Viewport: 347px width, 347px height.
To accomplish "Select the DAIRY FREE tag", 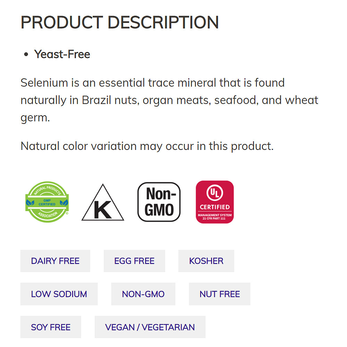I will point(55,261).
